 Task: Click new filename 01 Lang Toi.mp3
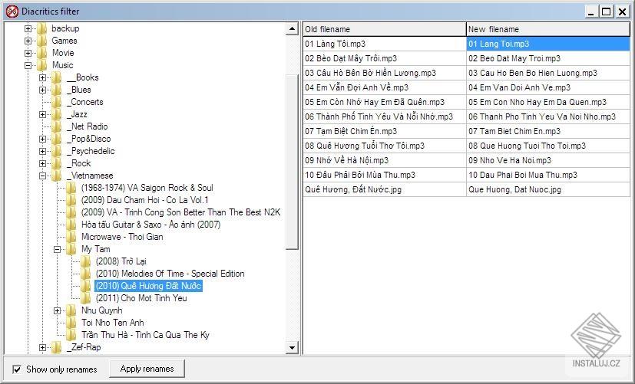(548, 44)
